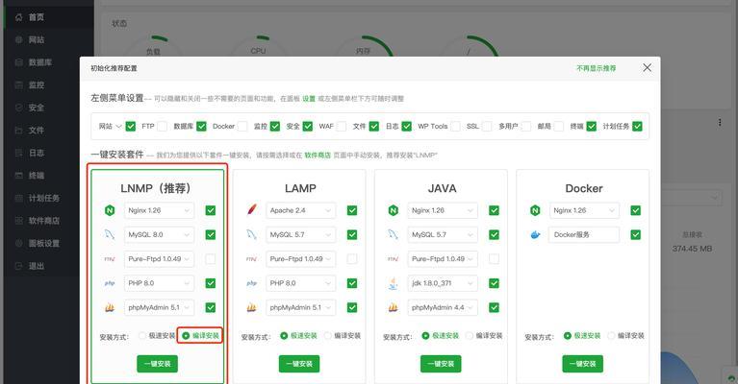Open the 设置 link in dialog text
Image resolution: width=738 pixels, height=384 pixels.
point(309,99)
